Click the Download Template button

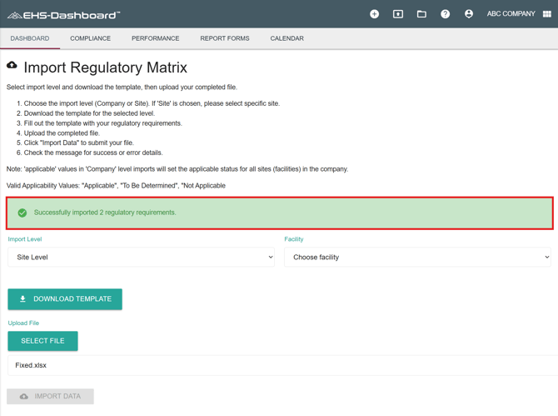tap(65, 299)
